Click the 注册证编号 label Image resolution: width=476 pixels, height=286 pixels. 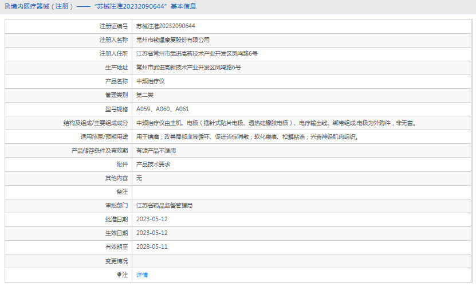(113, 26)
